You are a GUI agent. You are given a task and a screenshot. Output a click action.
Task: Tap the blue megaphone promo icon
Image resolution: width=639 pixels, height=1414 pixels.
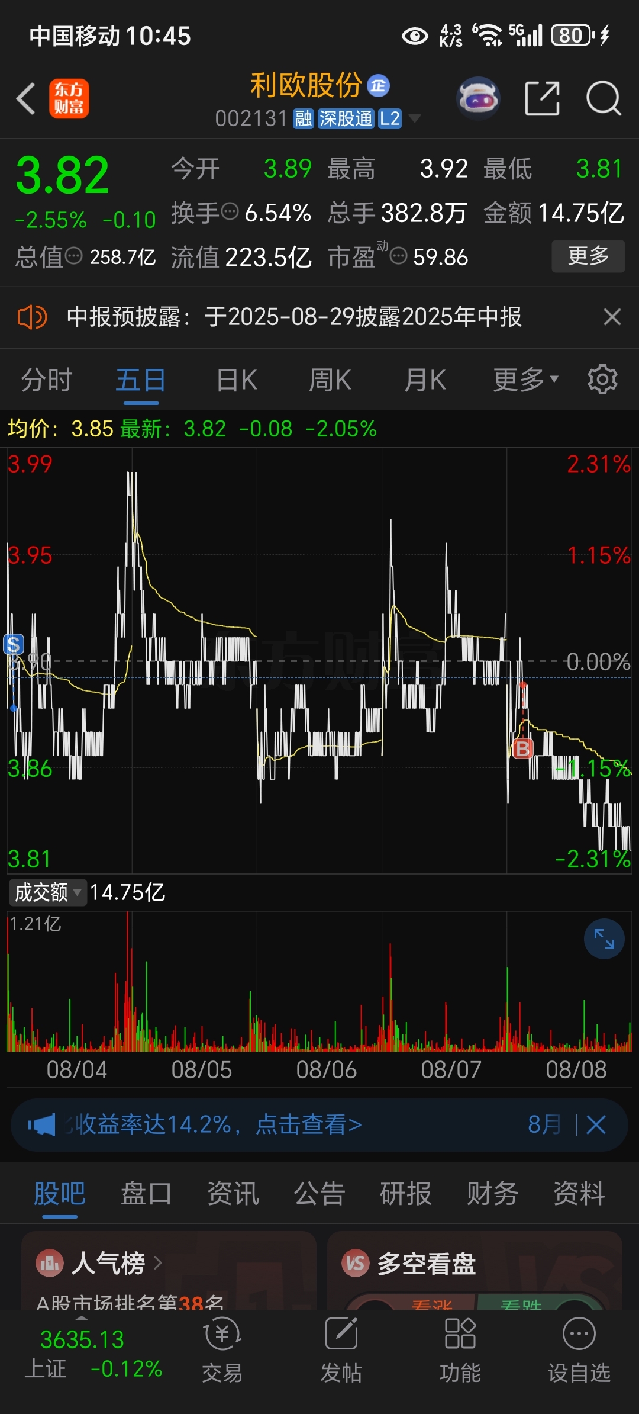41,1124
